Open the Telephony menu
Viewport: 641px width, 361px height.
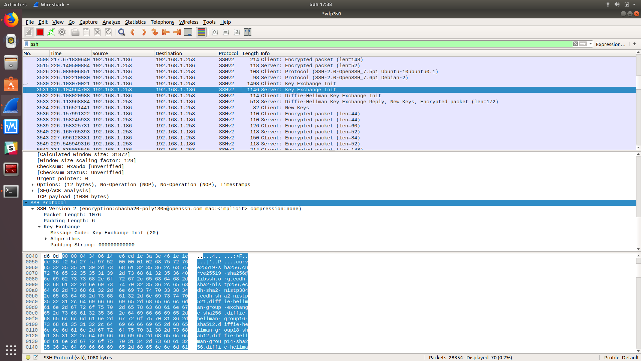(x=162, y=22)
